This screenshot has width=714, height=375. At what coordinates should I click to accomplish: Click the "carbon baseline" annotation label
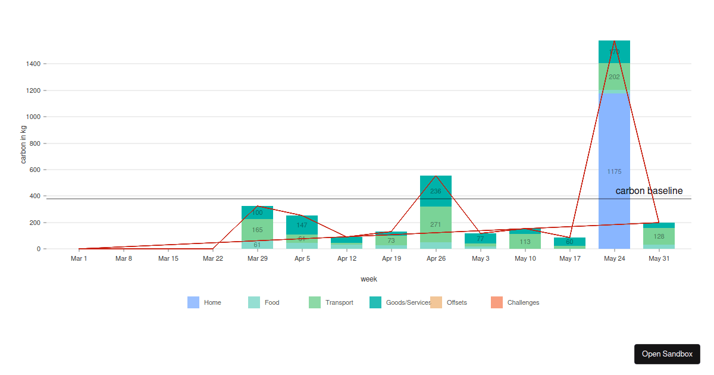tap(649, 191)
